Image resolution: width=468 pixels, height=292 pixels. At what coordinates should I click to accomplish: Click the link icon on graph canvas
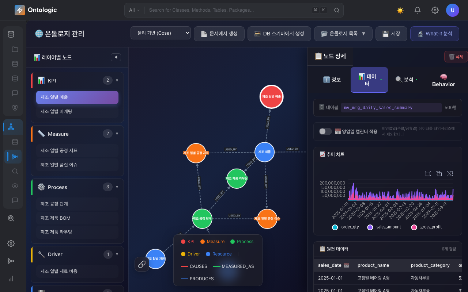pos(142,264)
